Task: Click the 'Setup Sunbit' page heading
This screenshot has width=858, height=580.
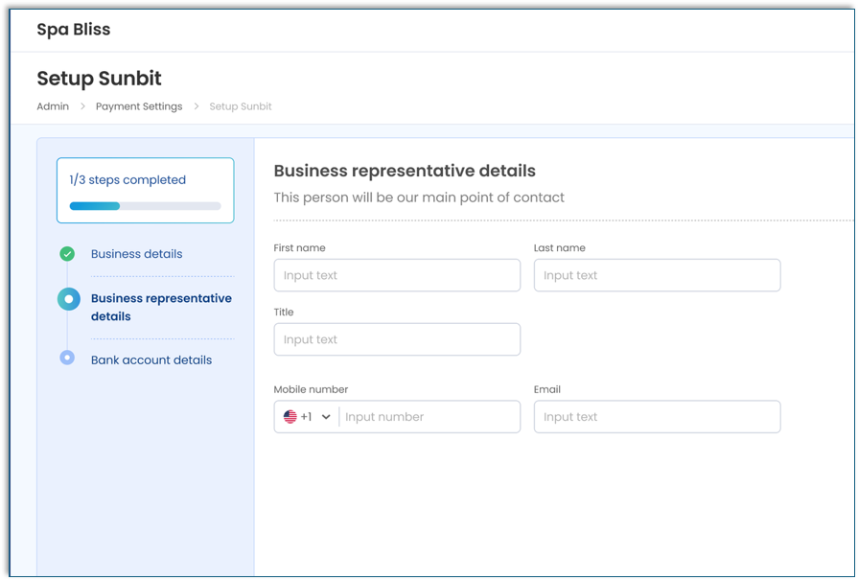Action: 99,79
